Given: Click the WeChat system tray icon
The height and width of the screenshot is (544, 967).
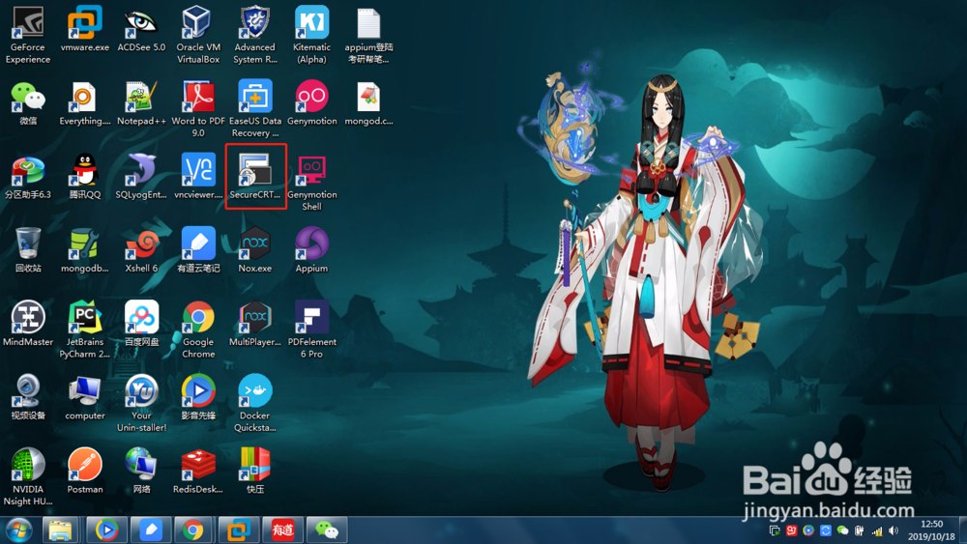Looking at the screenshot, I should coord(842,530).
